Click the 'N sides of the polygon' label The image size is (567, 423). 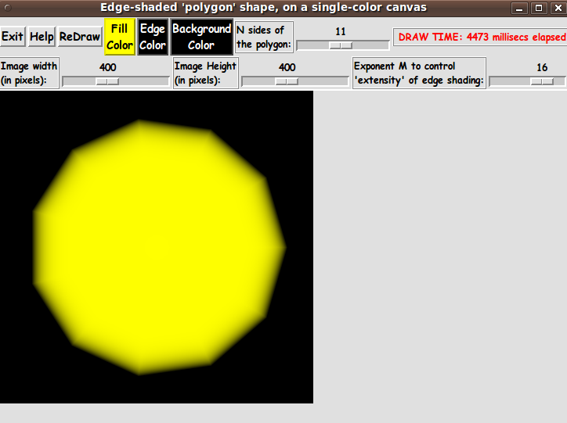pyautogui.click(x=264, y=37)
